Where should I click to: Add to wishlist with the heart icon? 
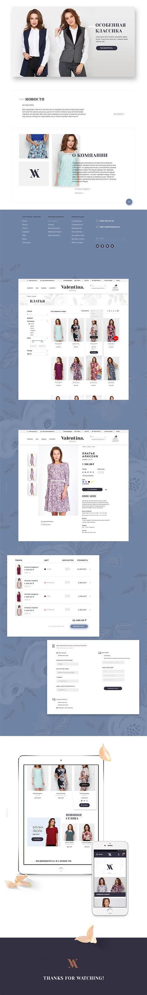point(106,489)
